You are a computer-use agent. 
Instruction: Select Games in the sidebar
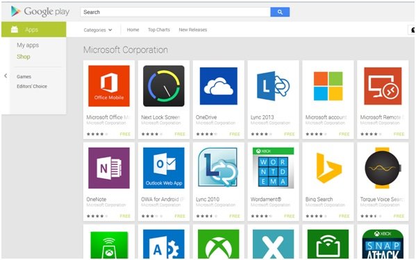24,76
